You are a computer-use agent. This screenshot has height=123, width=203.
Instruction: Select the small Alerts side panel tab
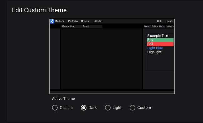click(162, 26)
